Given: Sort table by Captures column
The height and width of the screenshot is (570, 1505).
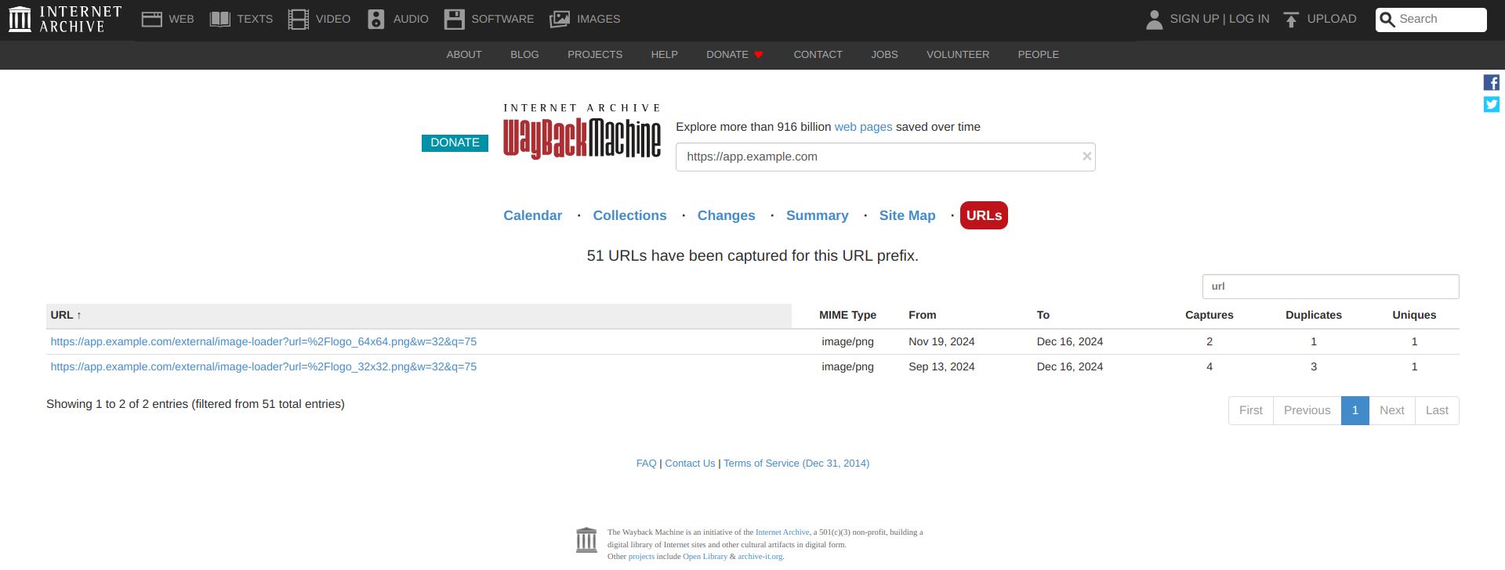Looking at the screenshot, I should (1209, 315).
